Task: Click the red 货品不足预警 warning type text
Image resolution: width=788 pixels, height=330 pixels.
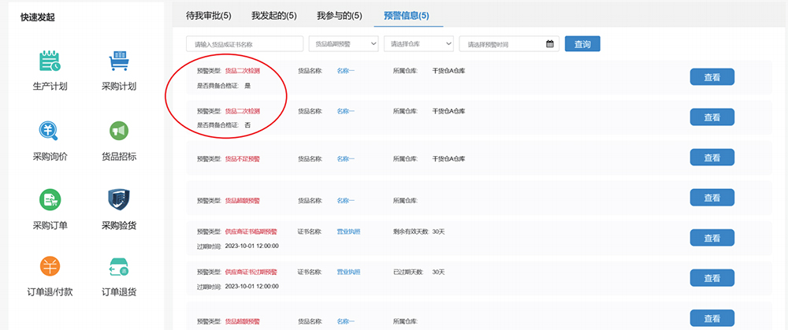Action: pyautogui.click(x=242, y=159)
